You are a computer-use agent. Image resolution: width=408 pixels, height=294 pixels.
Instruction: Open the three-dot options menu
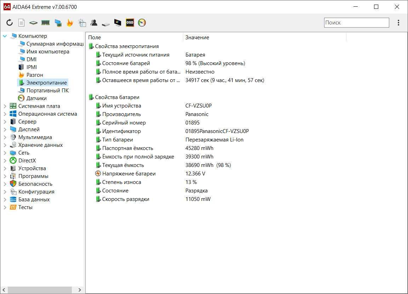(398, 23)
